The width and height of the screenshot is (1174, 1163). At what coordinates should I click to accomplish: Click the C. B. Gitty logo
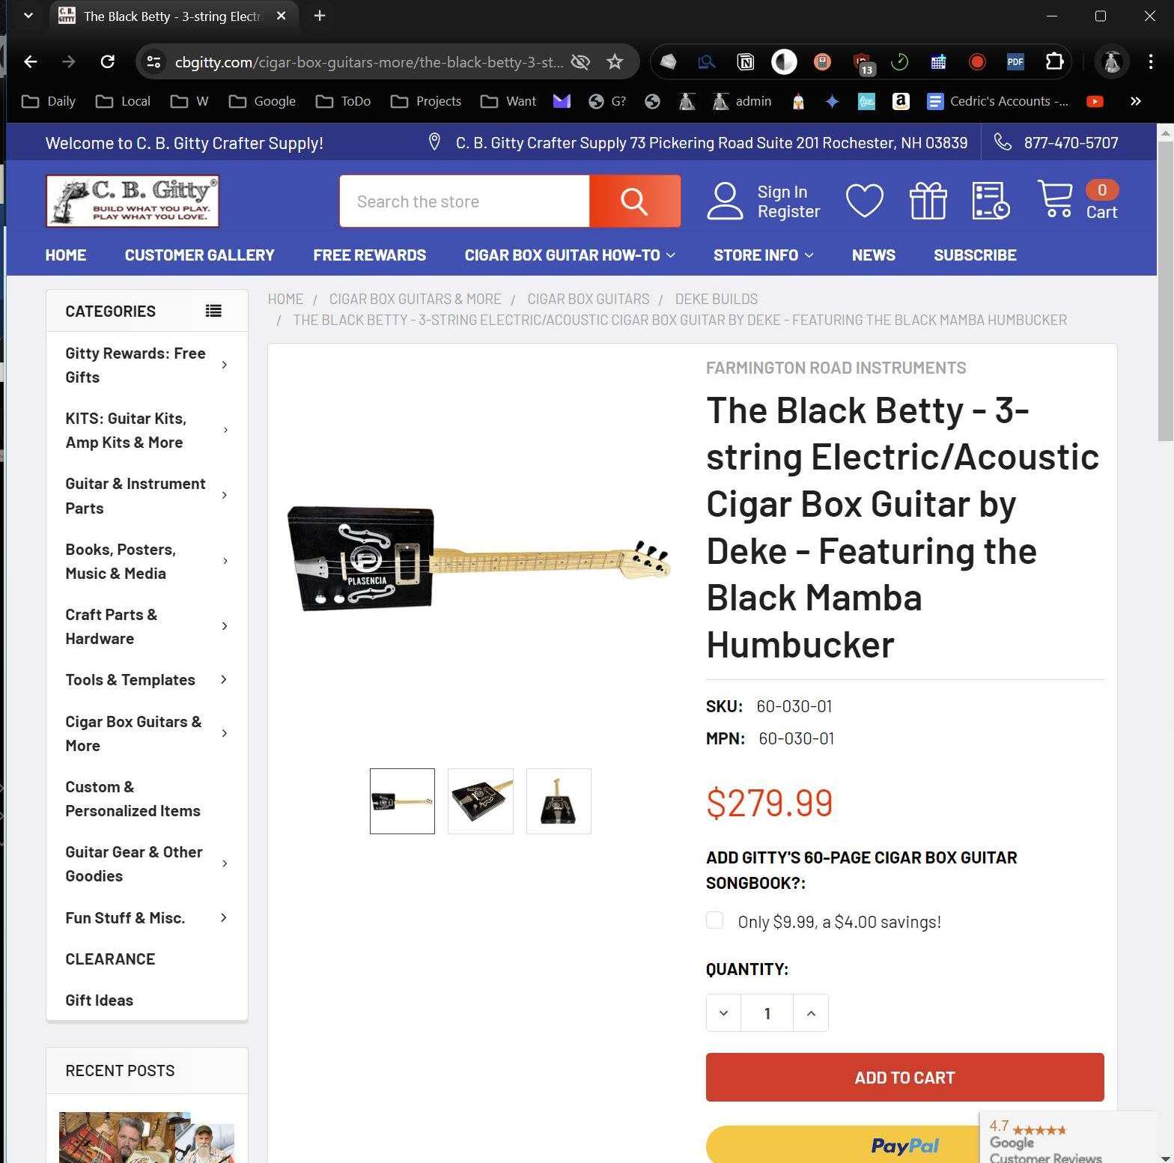[x=133, y=201]
